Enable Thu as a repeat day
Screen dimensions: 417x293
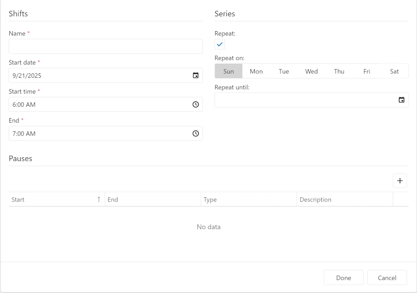point(339,71)
